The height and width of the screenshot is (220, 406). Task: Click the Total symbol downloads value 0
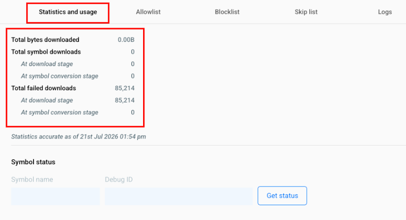click(133, 52)
